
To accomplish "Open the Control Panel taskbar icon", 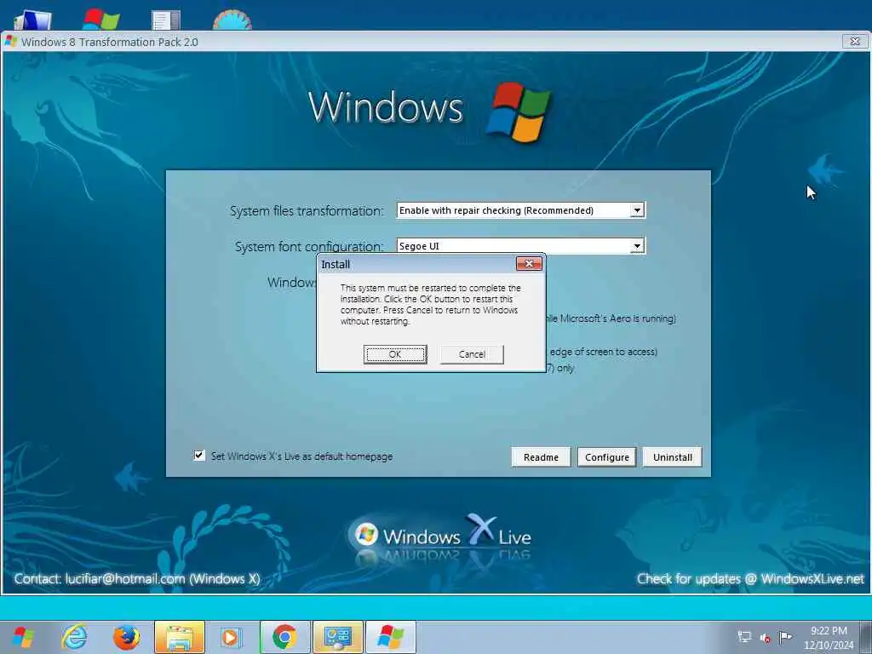I will tap(337, 637).
